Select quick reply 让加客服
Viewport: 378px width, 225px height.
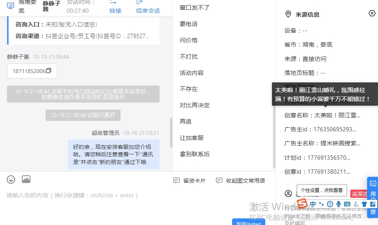pos(192,138)
